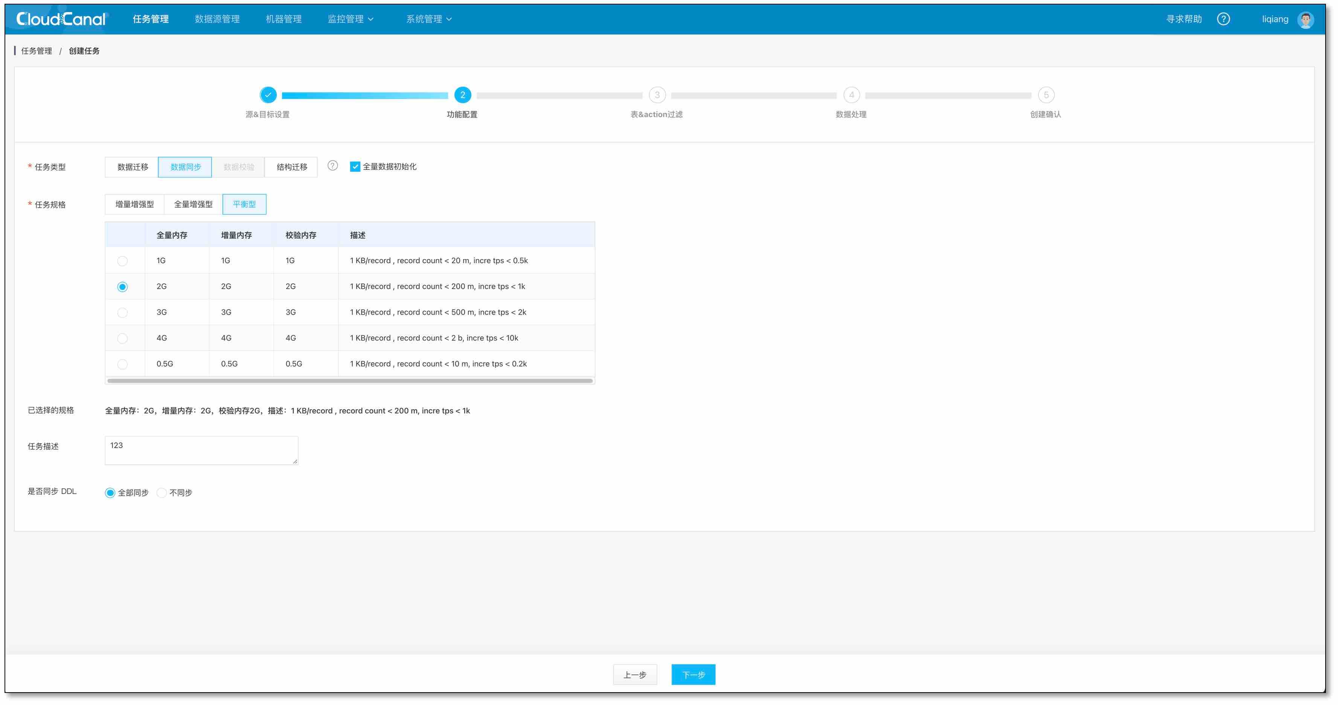Click description 'record count < 2 b, incre tps < 10k'
The height and width of the screenshot is (705, 1338).
coord(434,338)
